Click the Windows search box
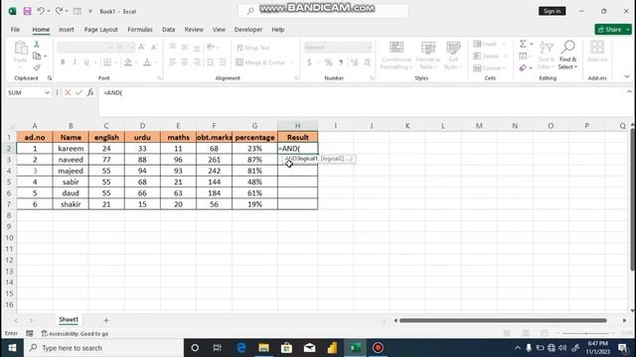 point(103,348)
